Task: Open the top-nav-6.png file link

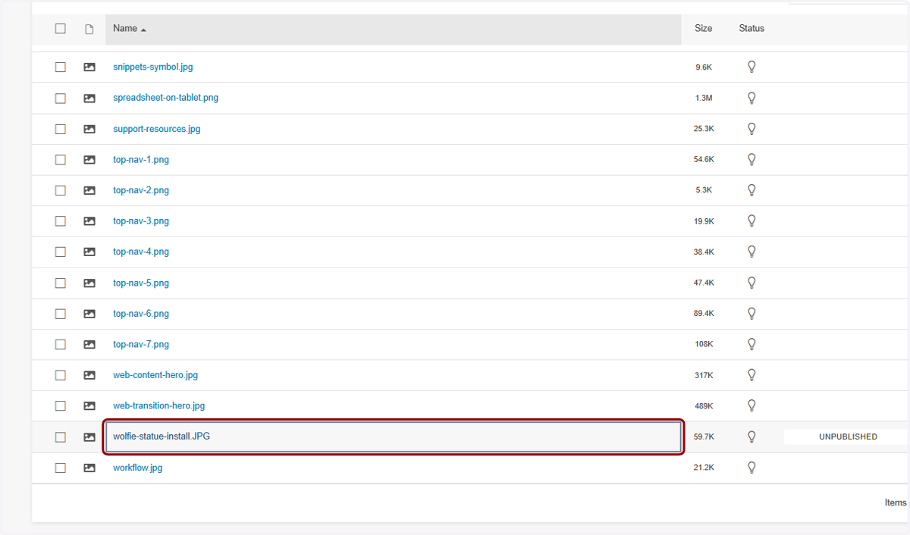Action: (141, 313)
